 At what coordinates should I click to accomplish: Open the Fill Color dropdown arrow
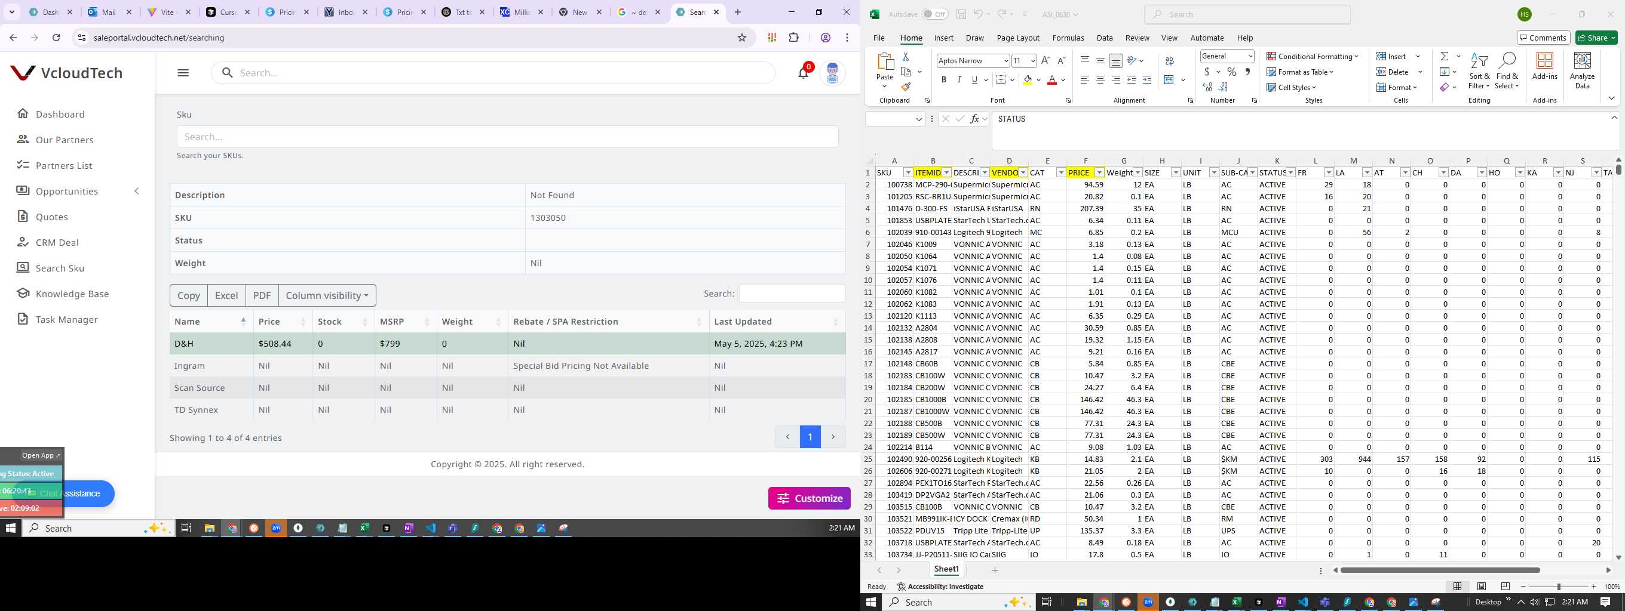pos(1038,80)
